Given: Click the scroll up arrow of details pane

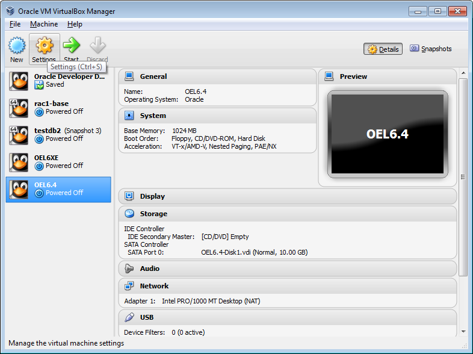Looking at the screenshot, I should [463, 73].
